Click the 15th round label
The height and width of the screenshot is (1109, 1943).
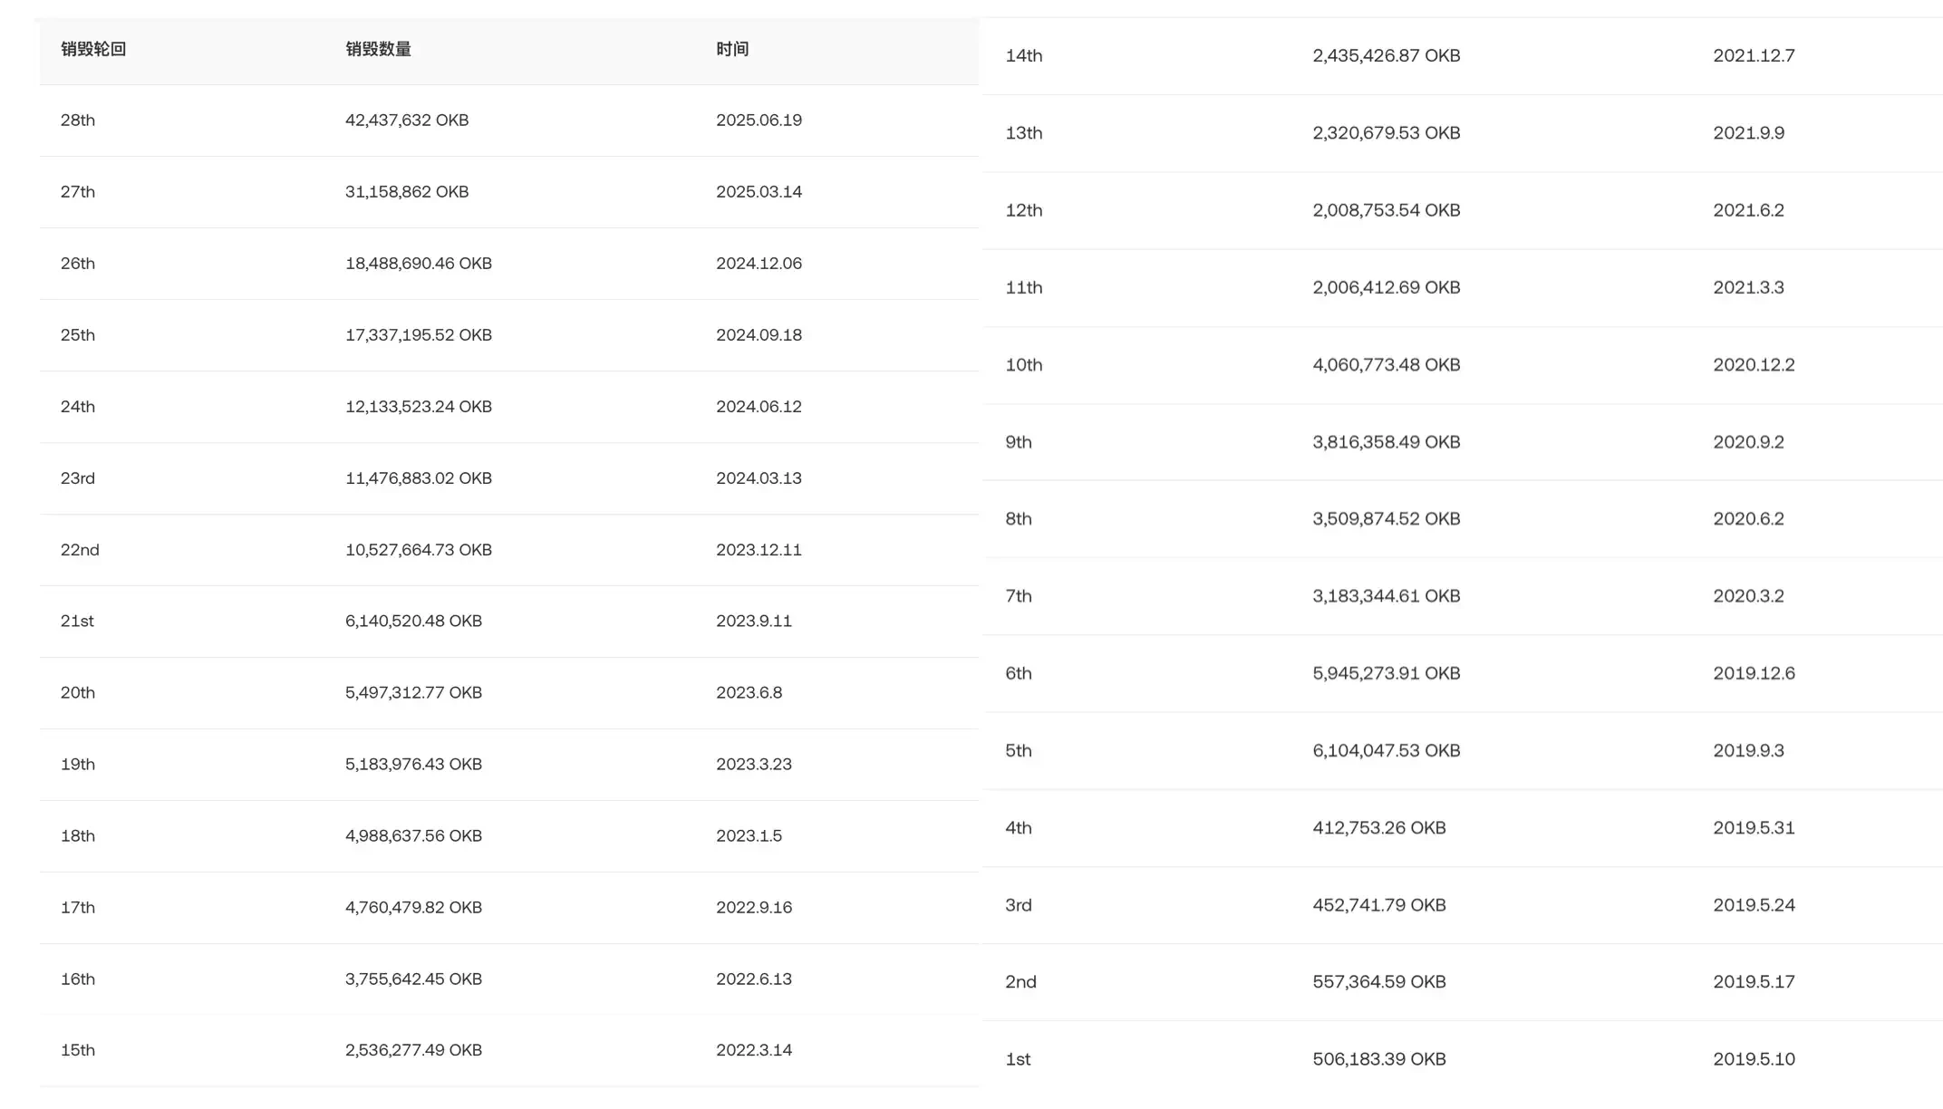click(78, 1051)
